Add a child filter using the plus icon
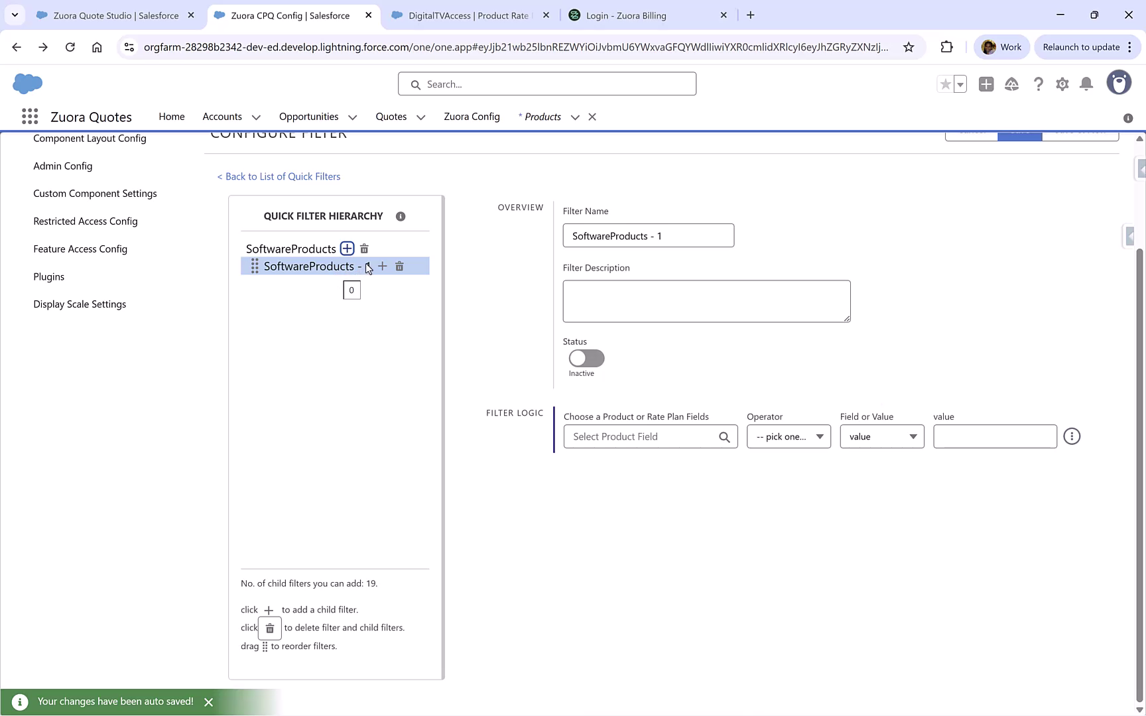 [383, 266]
